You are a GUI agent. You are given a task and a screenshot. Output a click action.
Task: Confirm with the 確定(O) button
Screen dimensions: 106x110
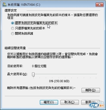point(49,102)
